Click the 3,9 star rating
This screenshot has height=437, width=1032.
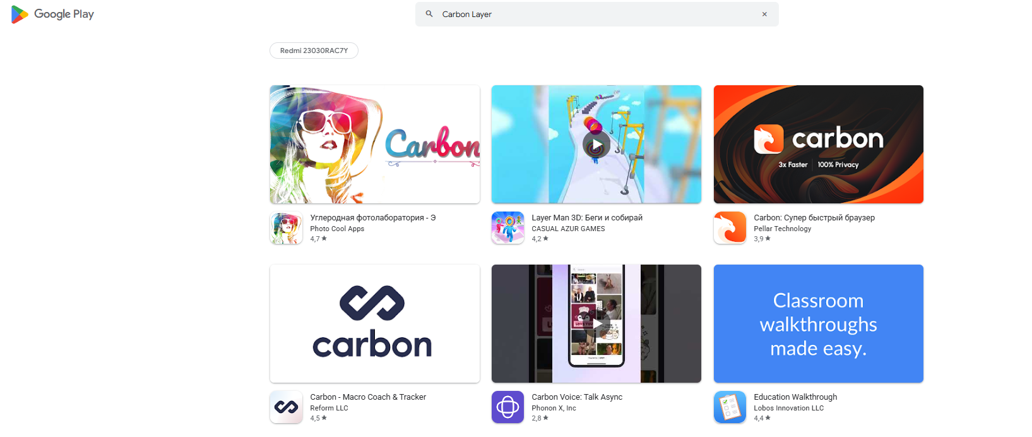pyautogui.click(x=762, y=239)
